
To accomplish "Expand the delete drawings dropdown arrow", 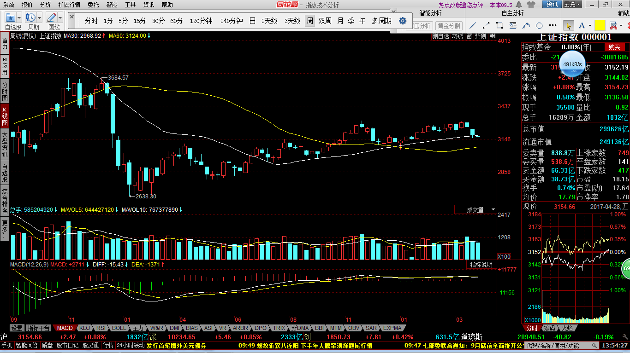I will (621, 25).
